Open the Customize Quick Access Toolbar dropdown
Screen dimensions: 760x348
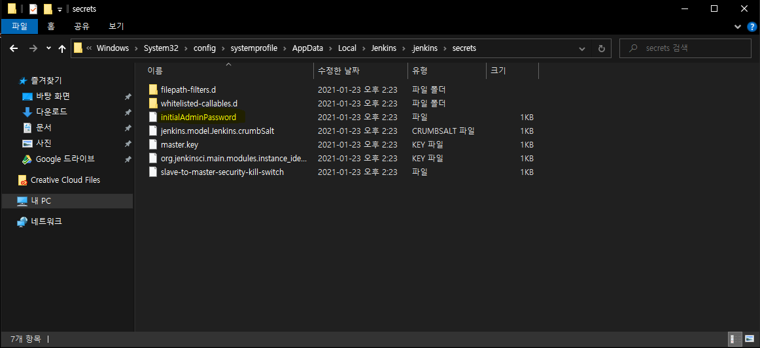[x=59, y=9]
